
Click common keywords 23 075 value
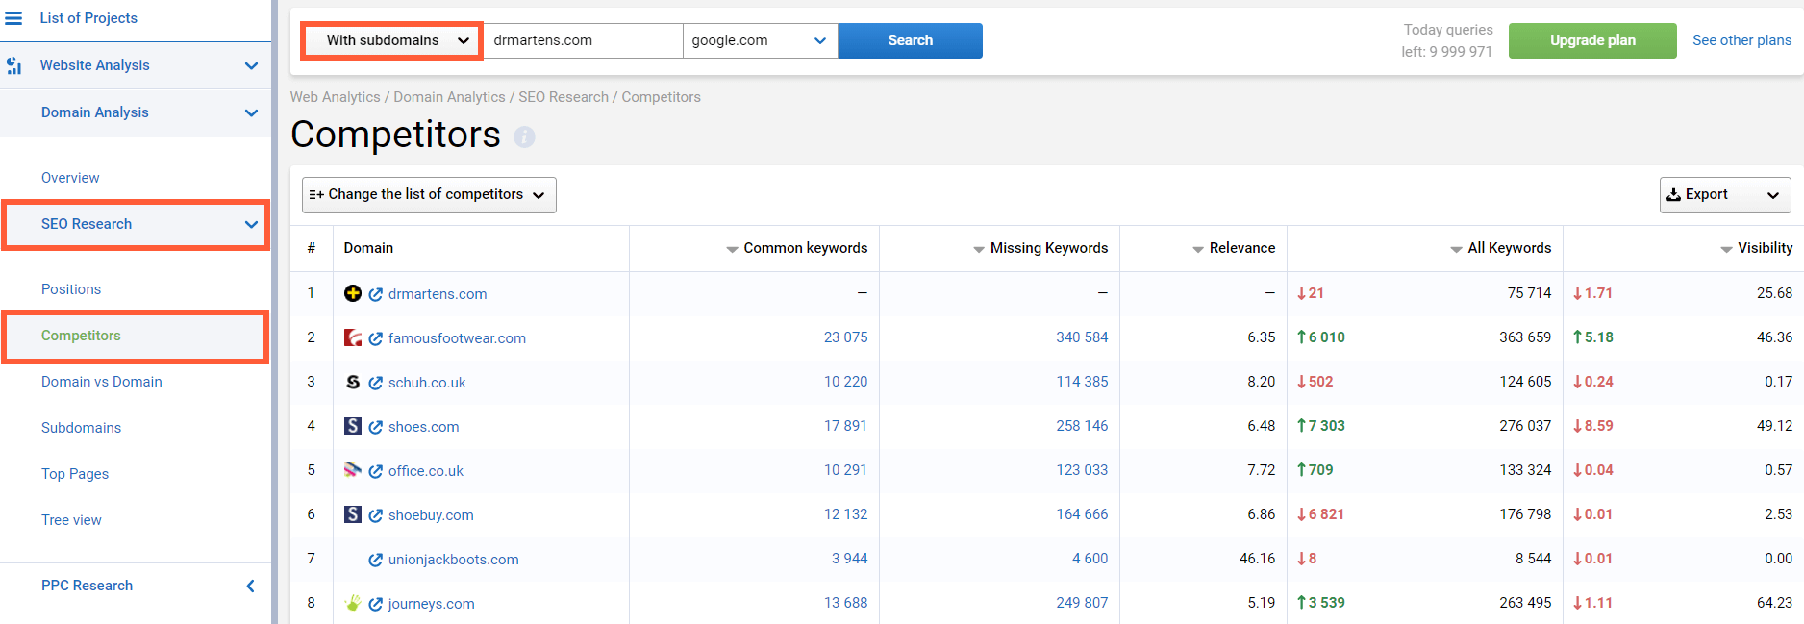click(845, 337)
